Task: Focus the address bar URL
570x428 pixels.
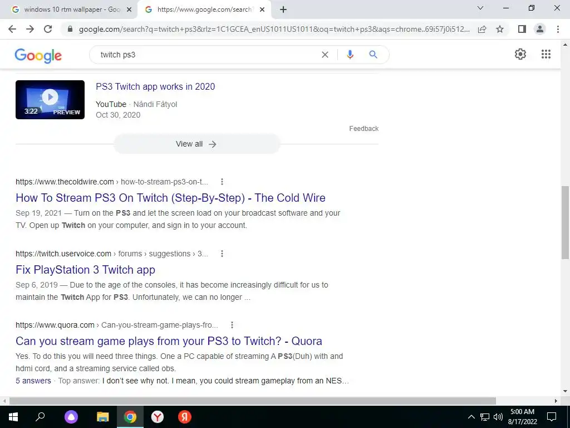Action: 274,29
